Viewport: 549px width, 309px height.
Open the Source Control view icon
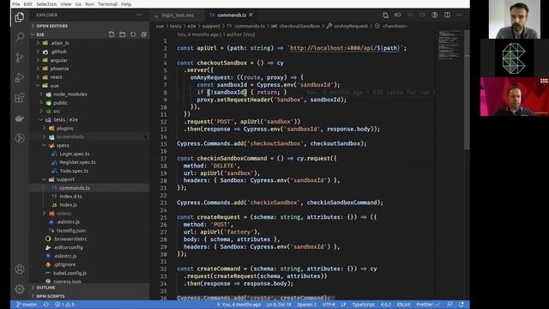(x=20, y=57)
